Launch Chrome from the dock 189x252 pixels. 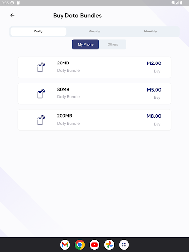(80, 245)
